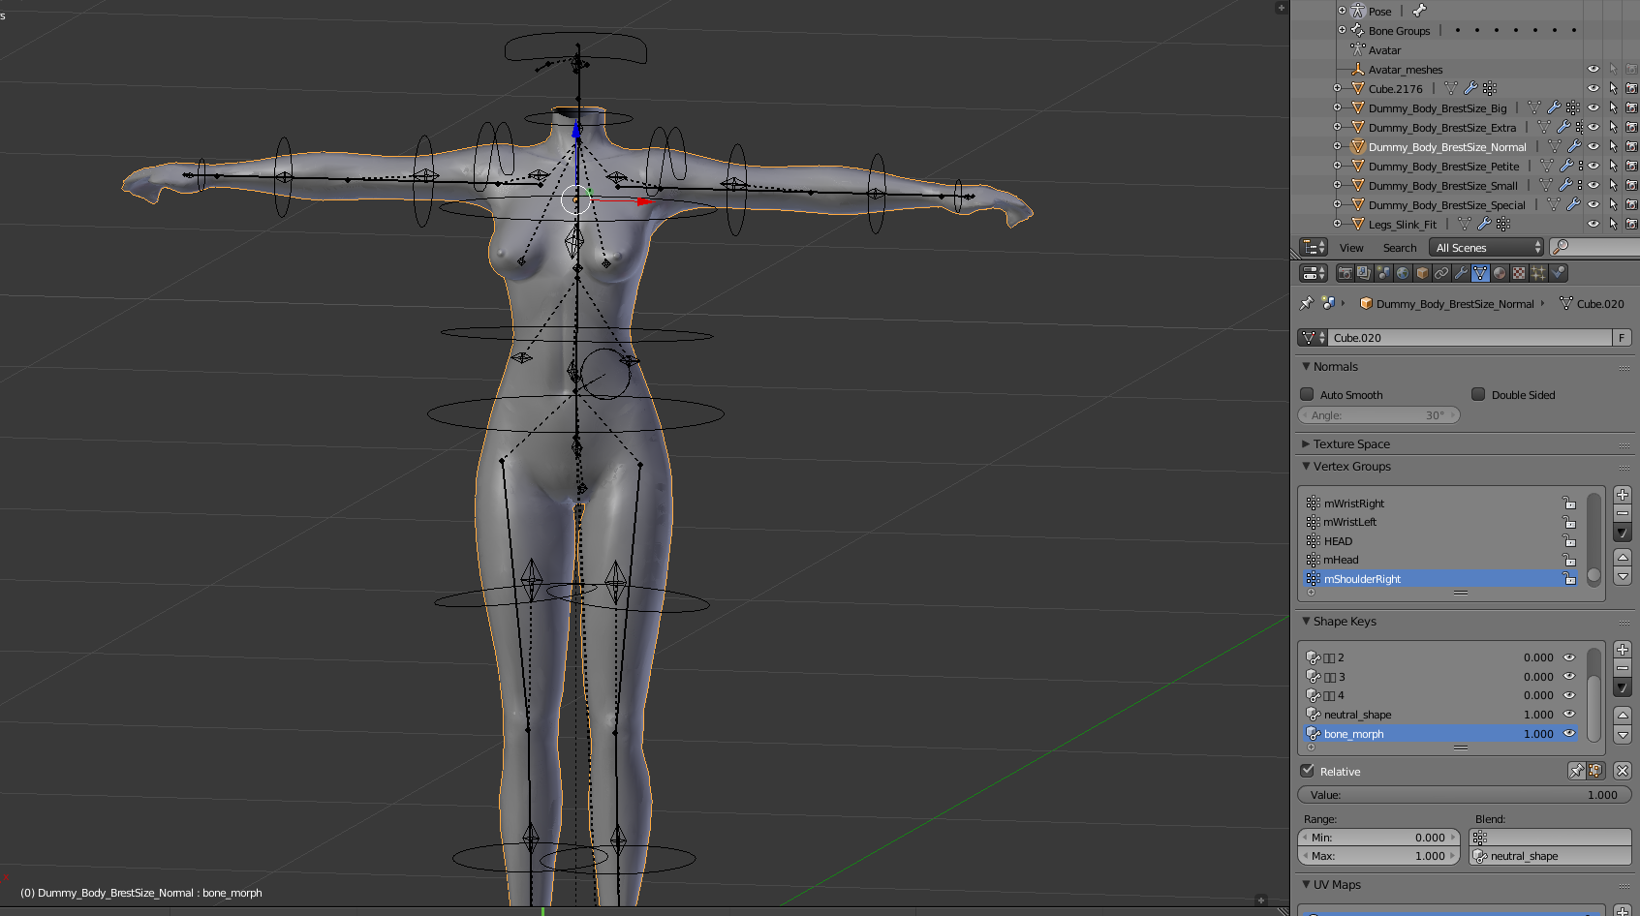Toggle selectability arrow for Dummy_Body_BrestSize_Petite
The width and height of the screenshot is (1640, 916).
pos(1613,166)
